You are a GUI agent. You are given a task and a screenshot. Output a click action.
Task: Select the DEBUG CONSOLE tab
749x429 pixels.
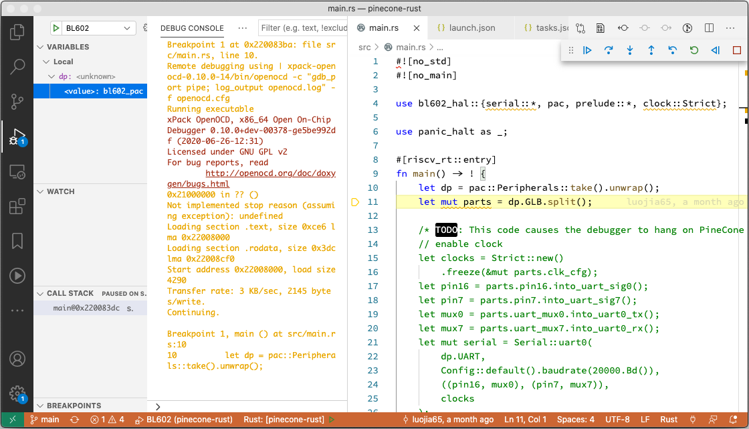click(x=192, y=28)
